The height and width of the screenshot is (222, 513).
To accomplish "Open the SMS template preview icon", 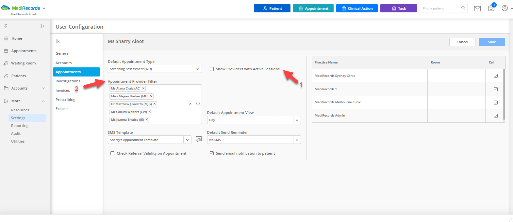I will pyautogui.click(x=199, y=139).
